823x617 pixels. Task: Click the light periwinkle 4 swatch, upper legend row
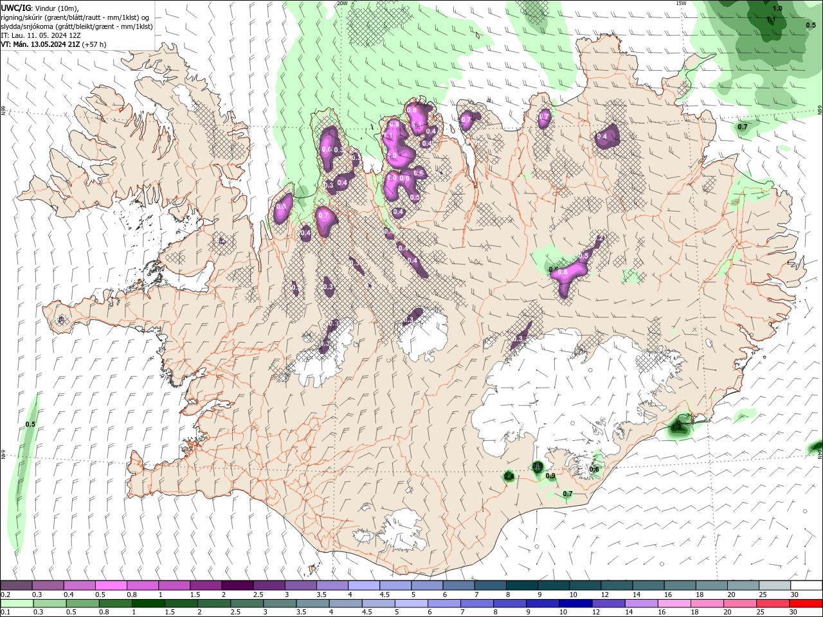click(363, 586)
